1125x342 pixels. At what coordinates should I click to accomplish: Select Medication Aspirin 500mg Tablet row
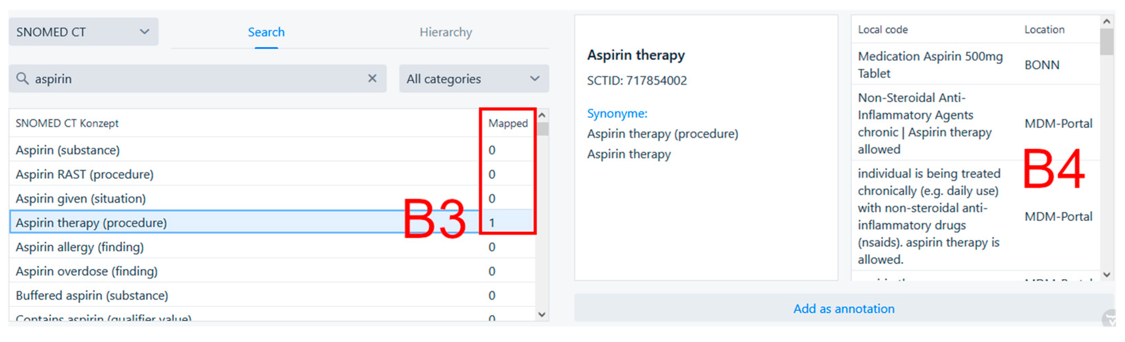pyautogui.click(x=930, y=65)
